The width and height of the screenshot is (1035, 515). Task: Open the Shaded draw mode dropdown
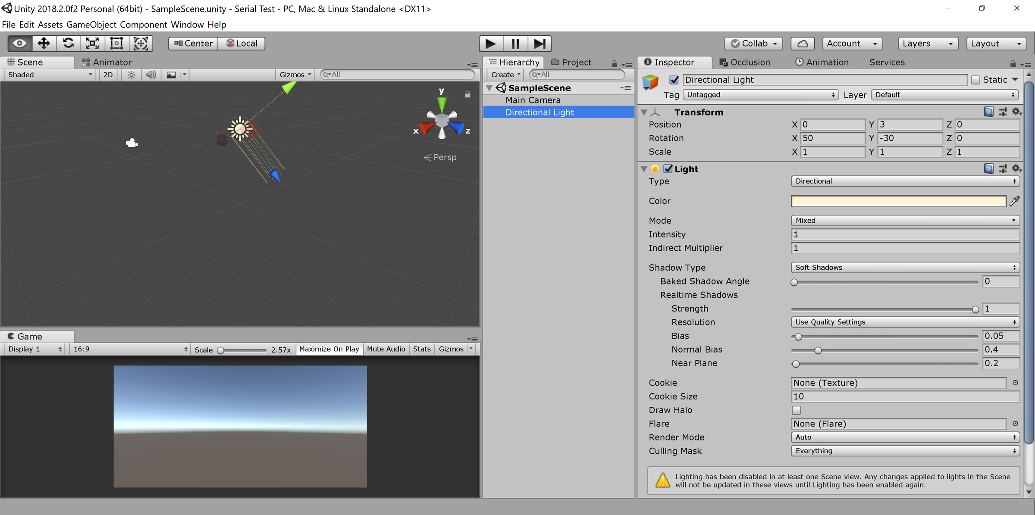(x=47, y=74)
